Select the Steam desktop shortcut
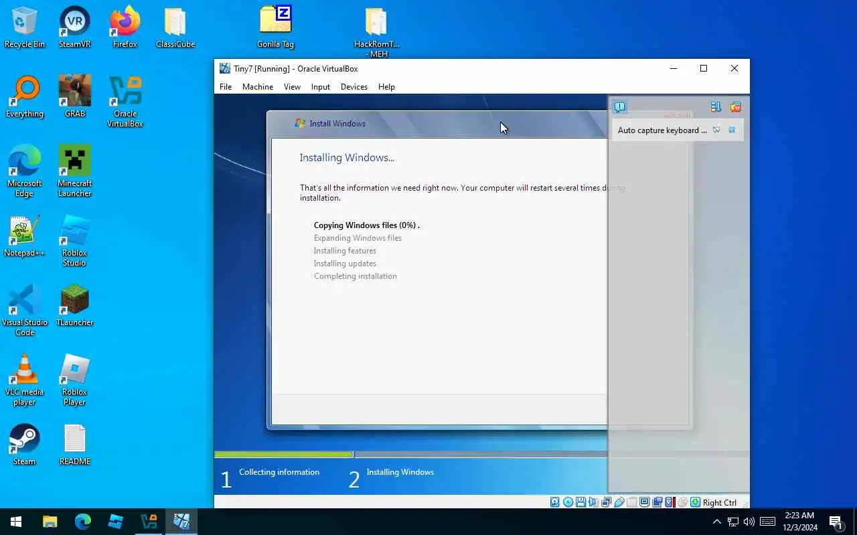Viewport: 857px width, 535px height. pos(25,445)
